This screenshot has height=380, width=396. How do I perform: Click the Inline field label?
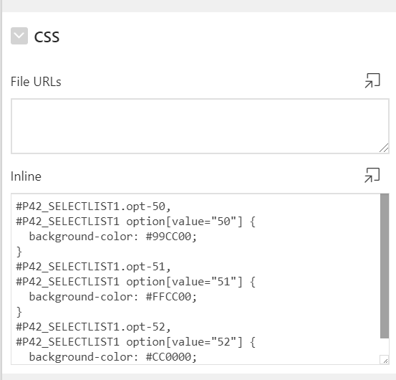tap(26, 176)
